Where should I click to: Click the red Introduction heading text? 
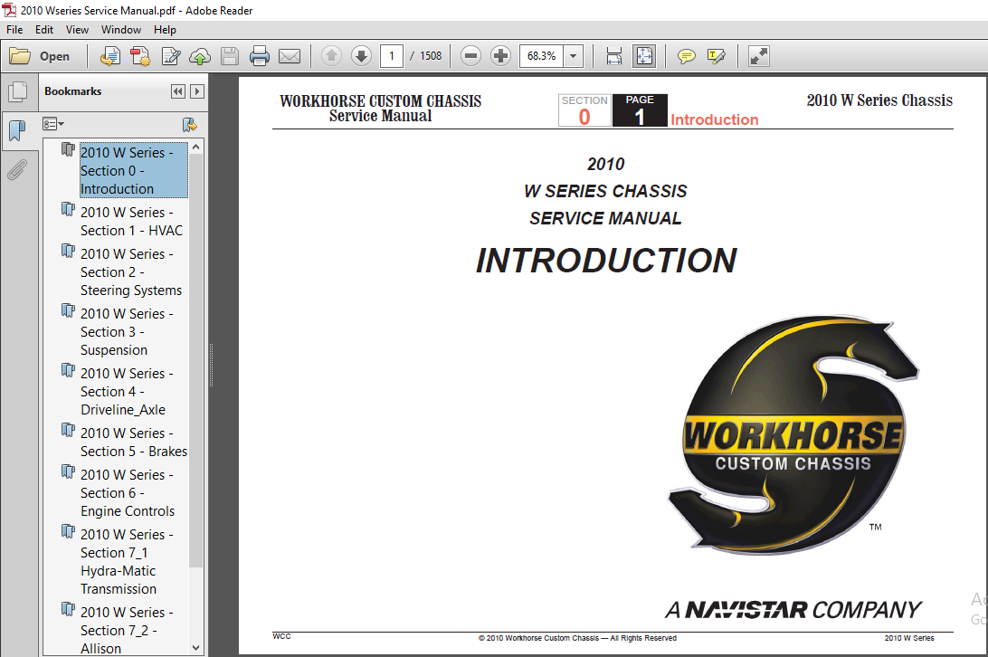(x=715, y=119)
